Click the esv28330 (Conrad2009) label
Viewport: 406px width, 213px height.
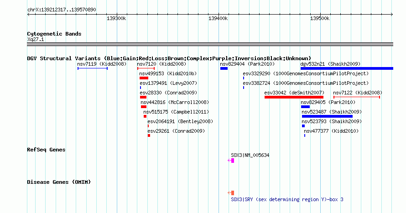pyautogui.click(x=168, y=93)
